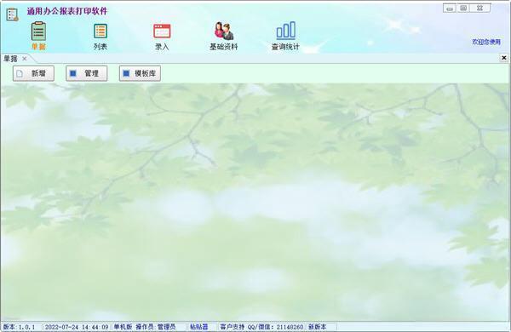The width and height of the screenshot is (511, 332).
Task: Click the 客户支持 QQ/微信 status text
Action: click(261, 326)
